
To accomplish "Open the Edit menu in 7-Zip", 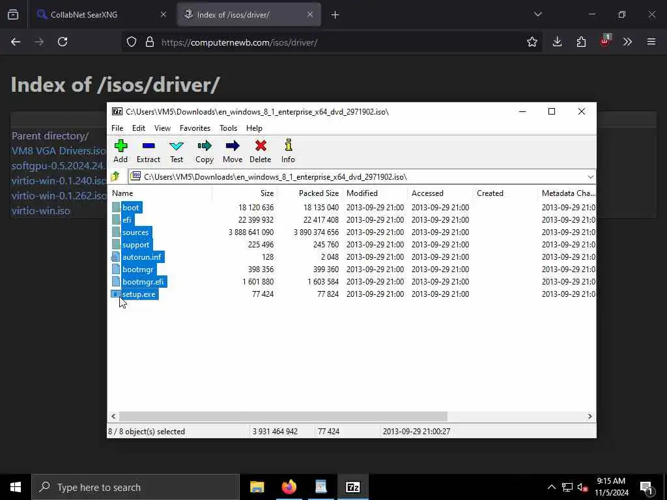I will [139, 128].
